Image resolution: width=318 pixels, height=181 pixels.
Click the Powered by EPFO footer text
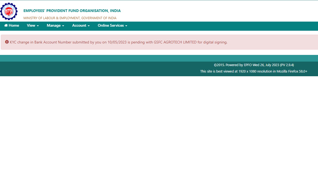[x=254, y=65]
